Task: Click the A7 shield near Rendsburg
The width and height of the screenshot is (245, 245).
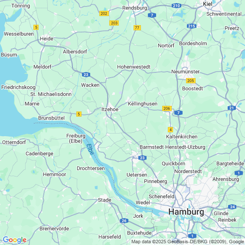Action: point(152,15)
